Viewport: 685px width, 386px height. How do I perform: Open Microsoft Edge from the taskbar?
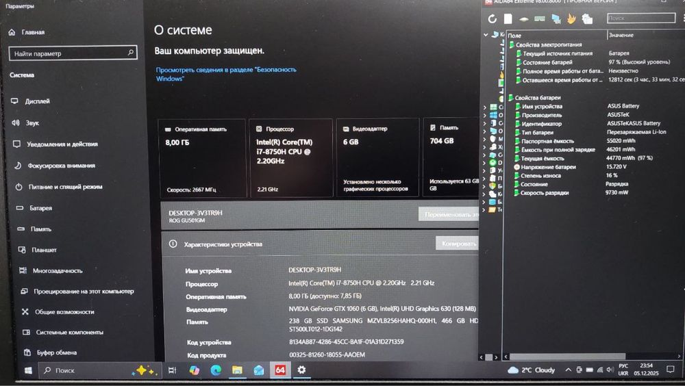point(216,370)
